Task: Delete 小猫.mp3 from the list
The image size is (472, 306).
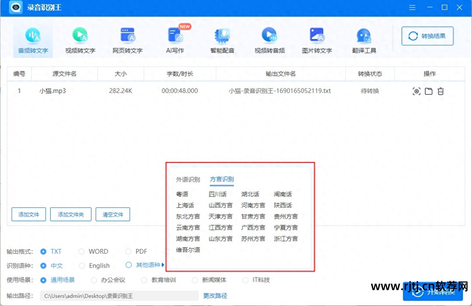Action: (441, 91)
